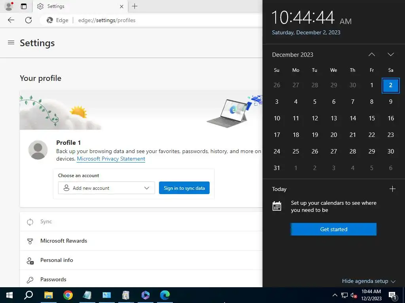Open the Sync settings row
Viewport: 405px width, 303px height.
[x=141, y=222]
